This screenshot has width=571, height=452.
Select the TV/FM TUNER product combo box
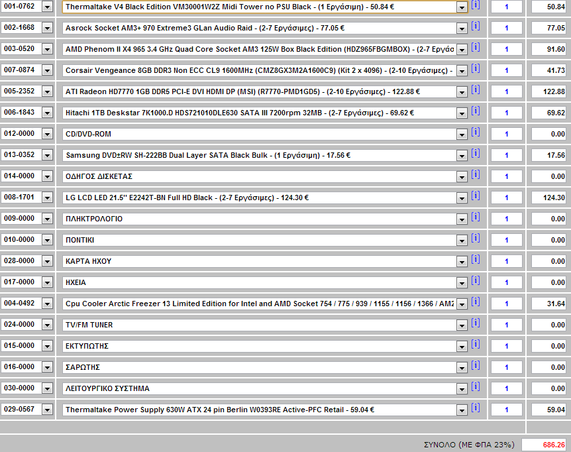[x=265, y=325]
